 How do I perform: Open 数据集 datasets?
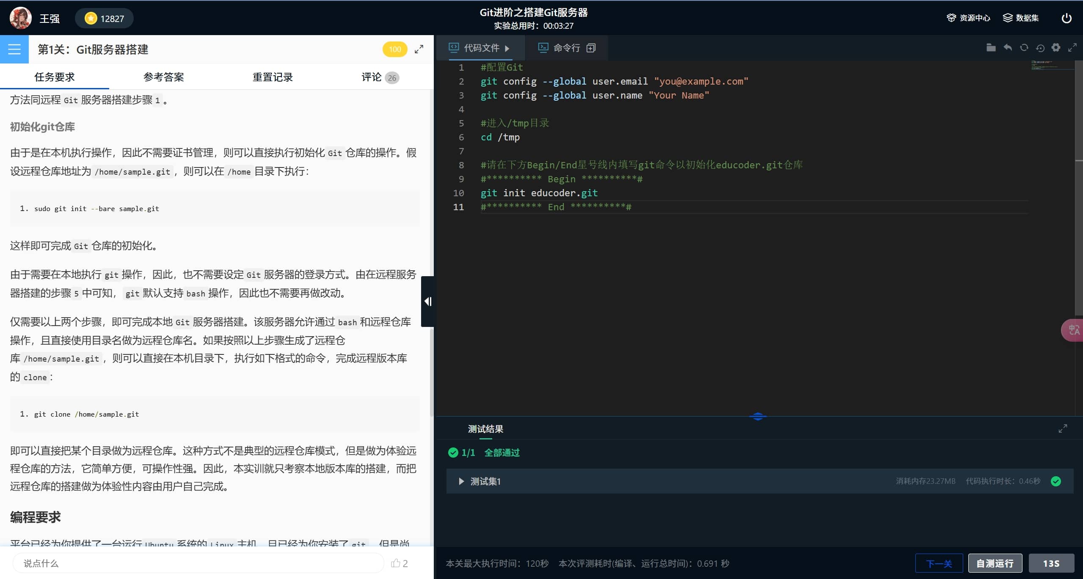coord(1021,18)
